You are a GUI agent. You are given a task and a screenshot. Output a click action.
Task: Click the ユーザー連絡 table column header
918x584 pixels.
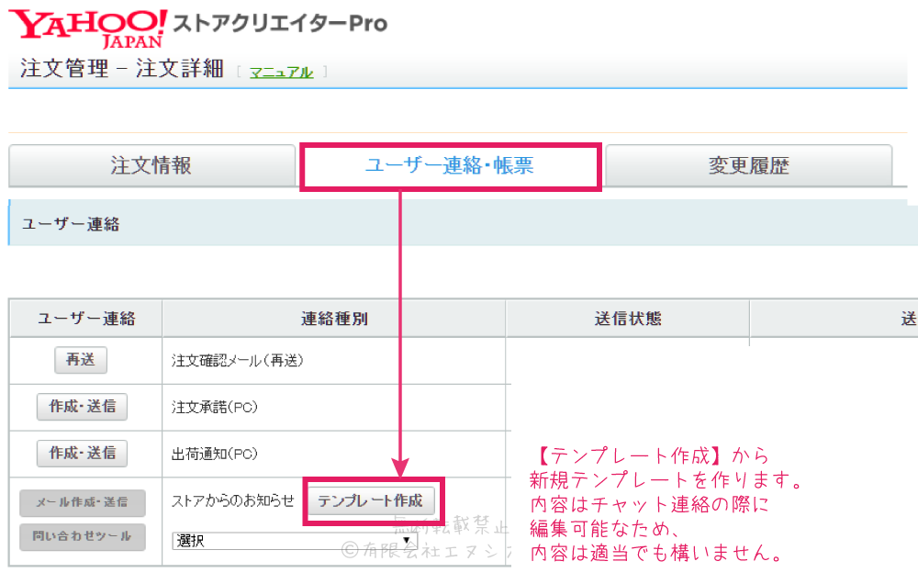tap(86, 319)
